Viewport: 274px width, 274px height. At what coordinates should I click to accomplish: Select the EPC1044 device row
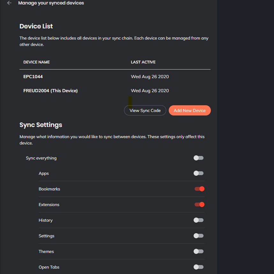33,77
